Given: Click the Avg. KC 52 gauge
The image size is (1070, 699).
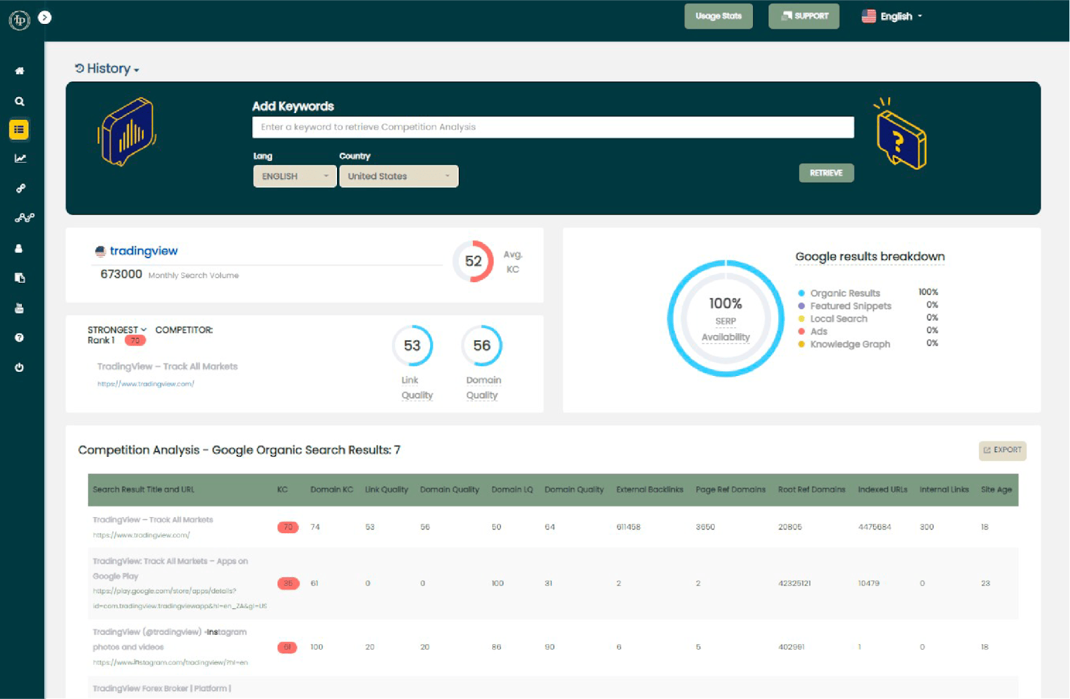Looking at the screenshot, I should coord(473,262).
